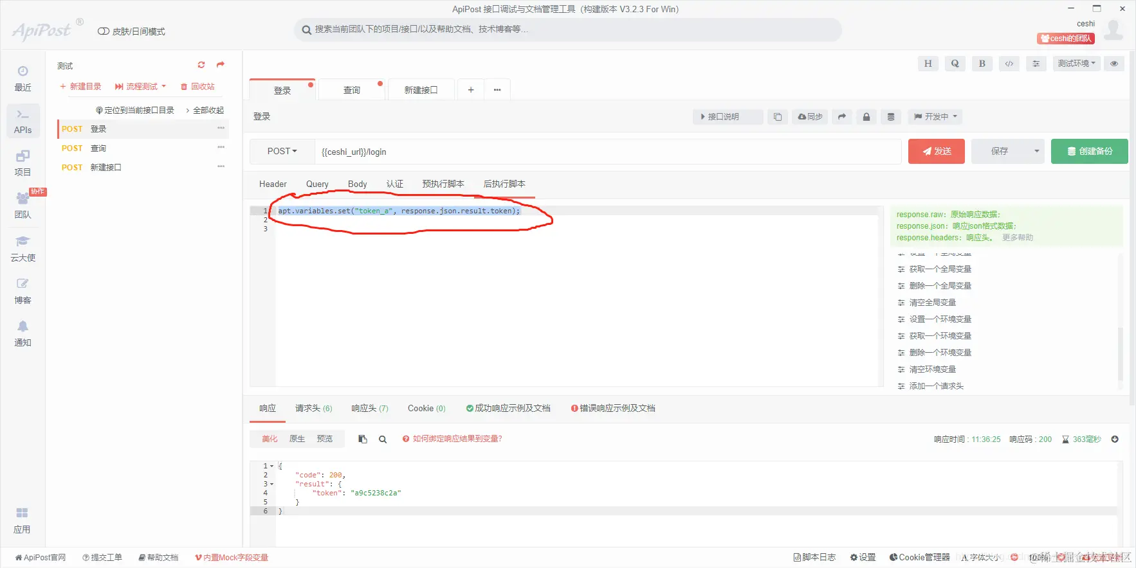Select POST 新建接口 in API list
Screen dimensions: 1136x568
[143, 168]
